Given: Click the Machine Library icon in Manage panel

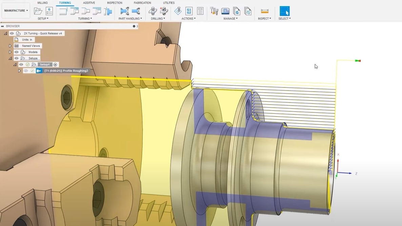Looking at the screenshot, I should 225,11.
